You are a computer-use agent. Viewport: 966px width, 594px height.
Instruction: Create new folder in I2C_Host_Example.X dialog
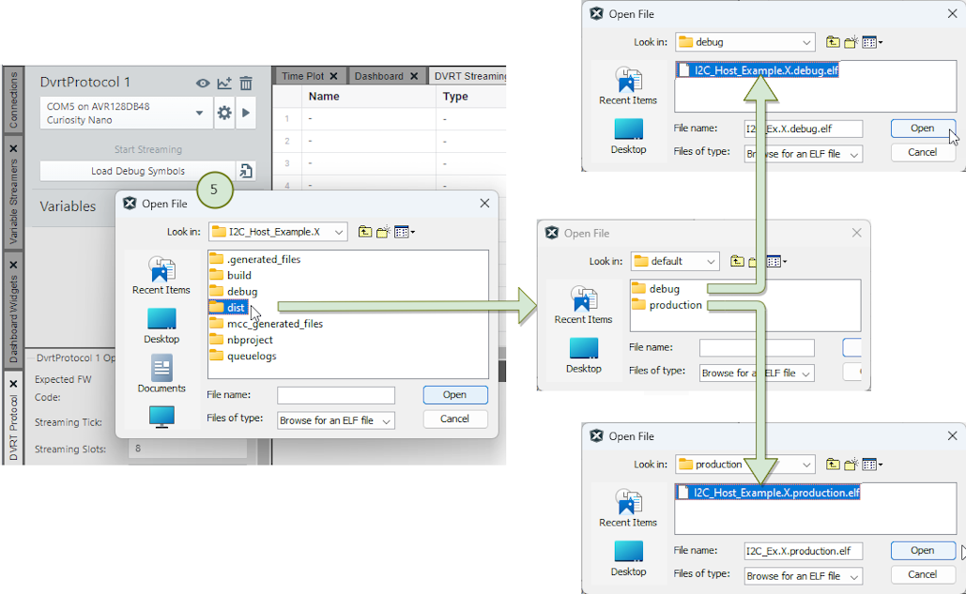[382, 232]
